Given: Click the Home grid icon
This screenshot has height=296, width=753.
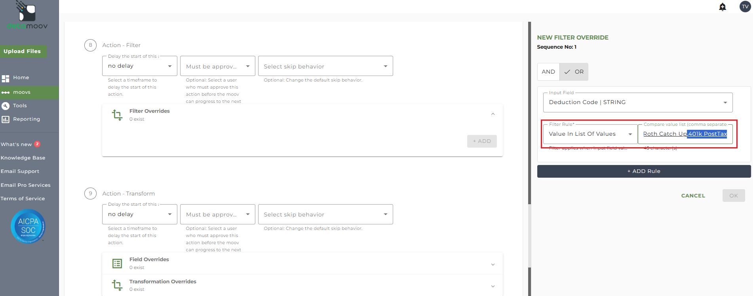Looking at the screenshot, I should click(x=6, y=78).
